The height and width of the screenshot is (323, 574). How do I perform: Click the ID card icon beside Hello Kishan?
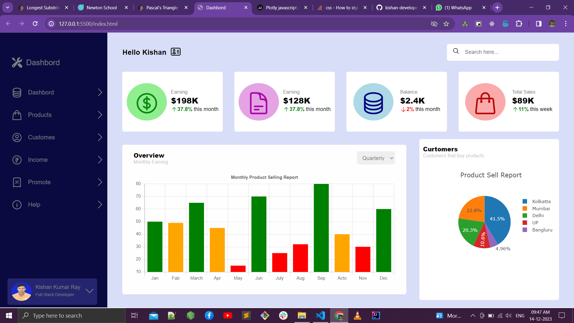coord(175,52)
